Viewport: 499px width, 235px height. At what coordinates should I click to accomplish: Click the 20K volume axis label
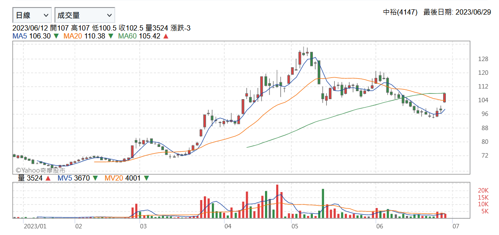click(483, 190)
